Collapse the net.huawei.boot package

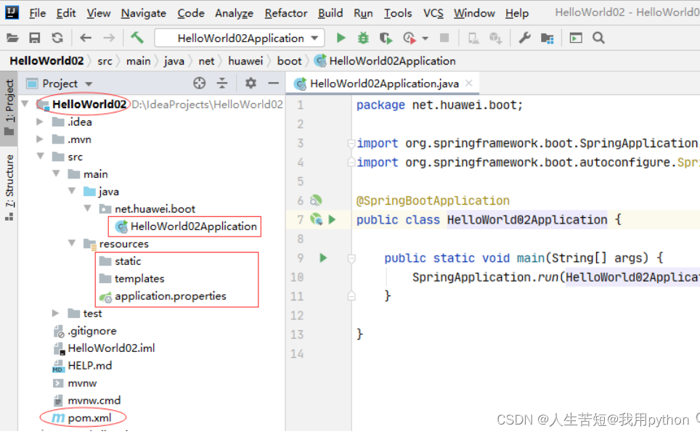click(87, 208)
